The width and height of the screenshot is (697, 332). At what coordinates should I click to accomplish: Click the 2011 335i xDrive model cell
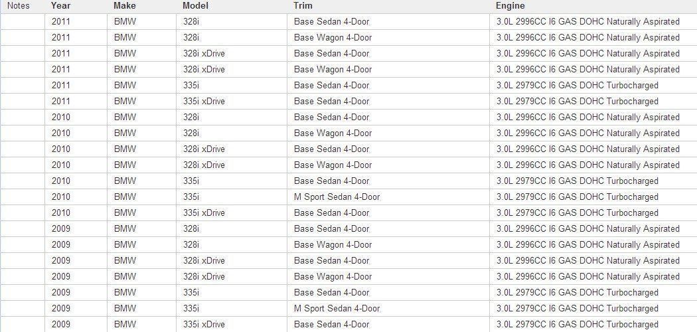pos(204,102)
